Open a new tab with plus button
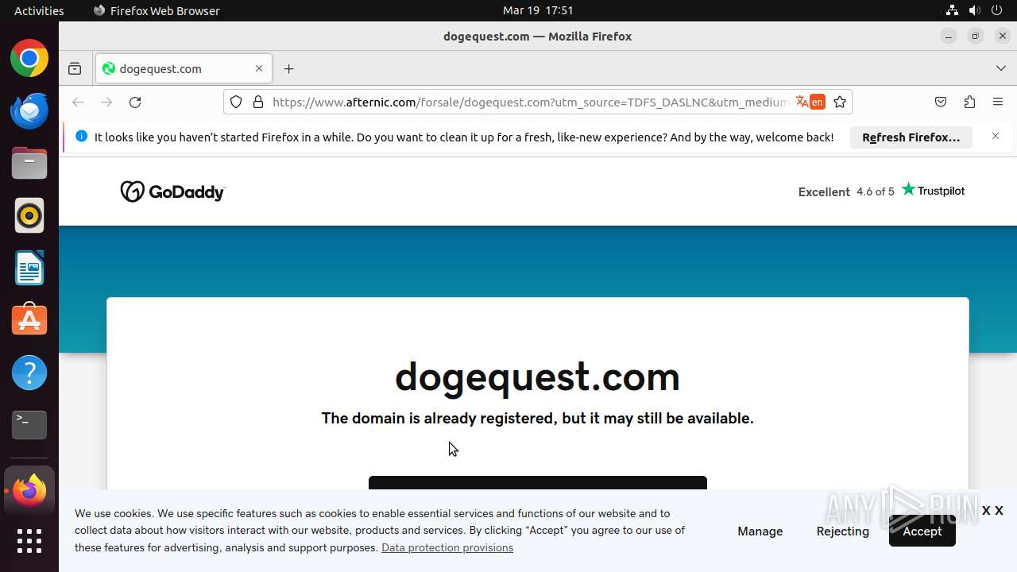The width and height of the screenshot is (1017, 572). click(x=288, y=69)
